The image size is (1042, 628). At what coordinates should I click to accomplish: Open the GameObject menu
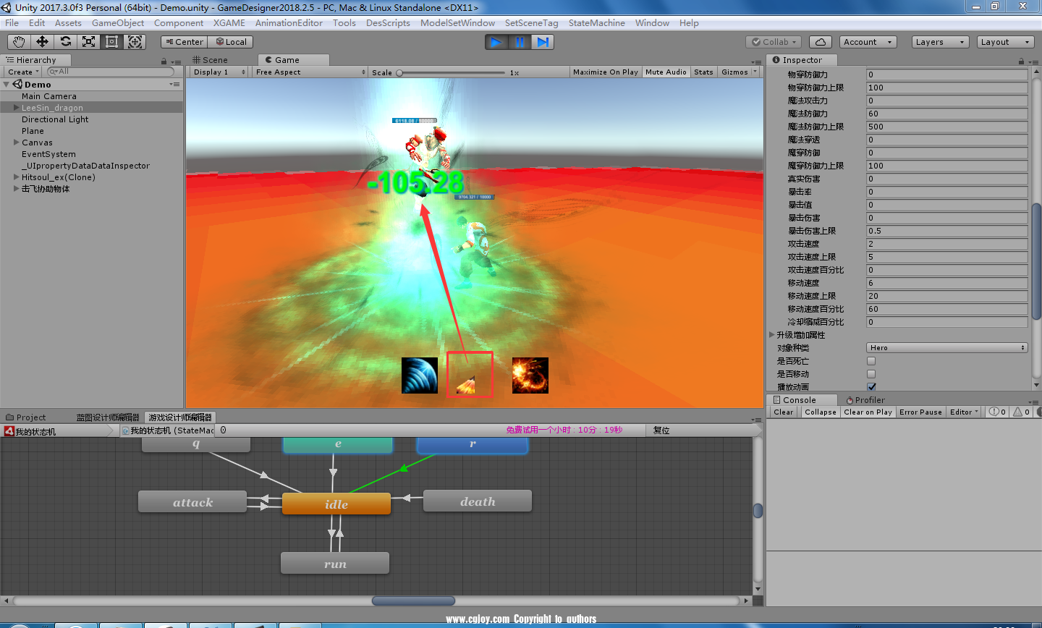tap(118, 23)
